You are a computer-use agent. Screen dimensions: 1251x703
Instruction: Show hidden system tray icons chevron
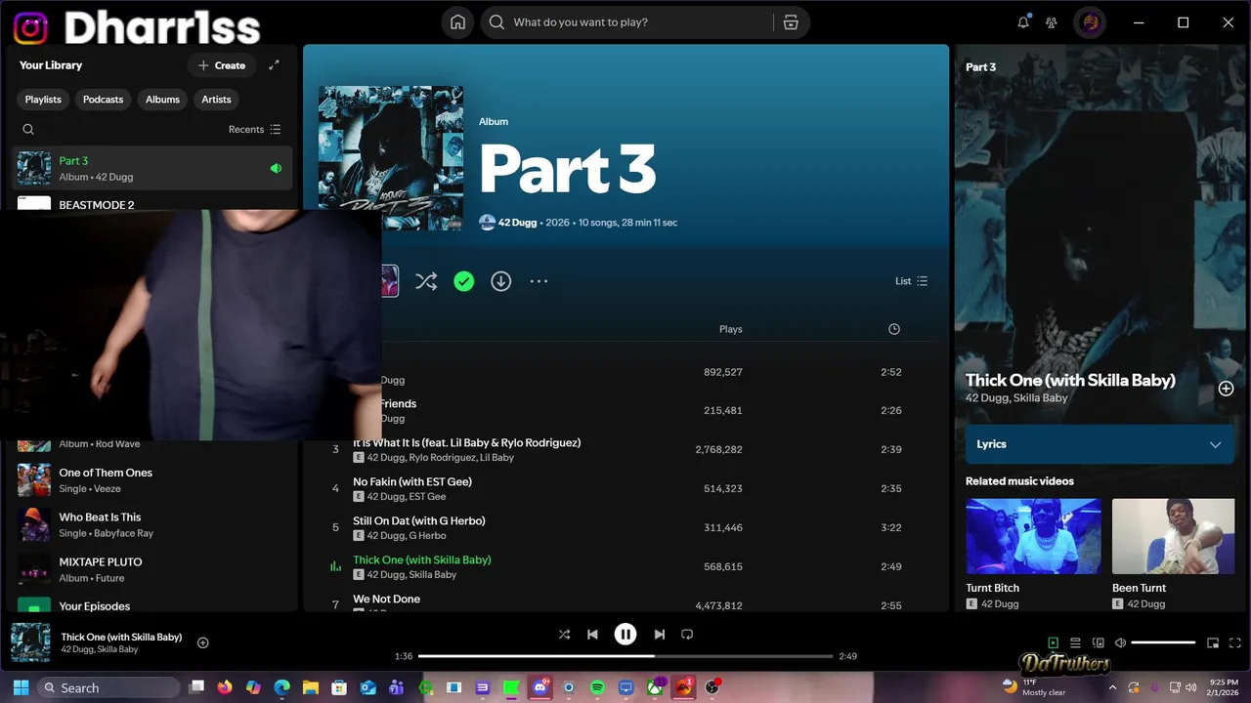pos(1112,687)
